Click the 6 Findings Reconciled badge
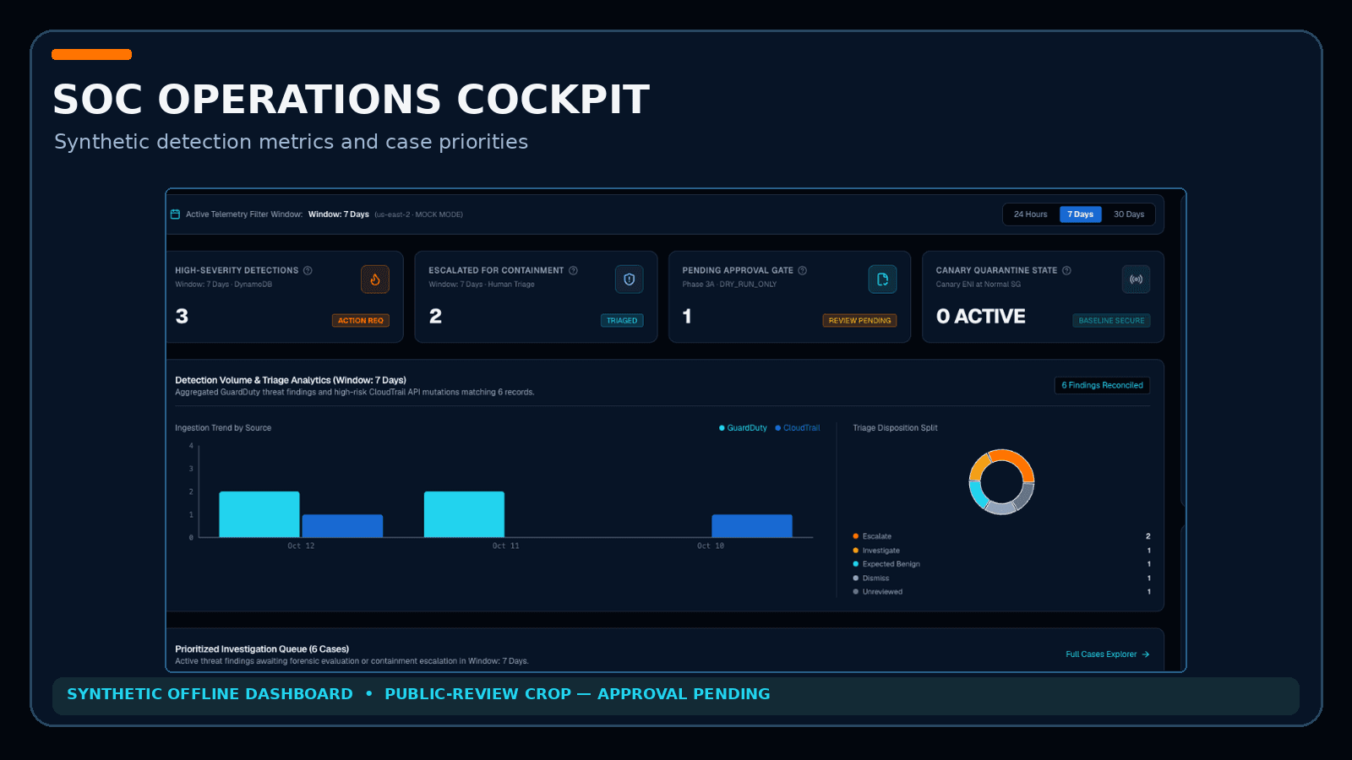Image resolution: width=1352 pixels, height=760 pixels. pyautogui.click(x=1103, y=385)
